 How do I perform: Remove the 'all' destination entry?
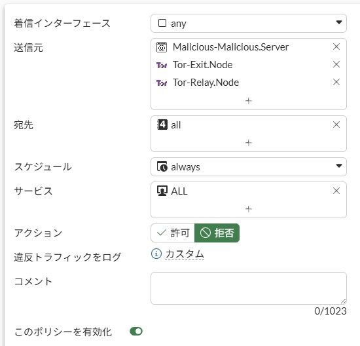336,125
